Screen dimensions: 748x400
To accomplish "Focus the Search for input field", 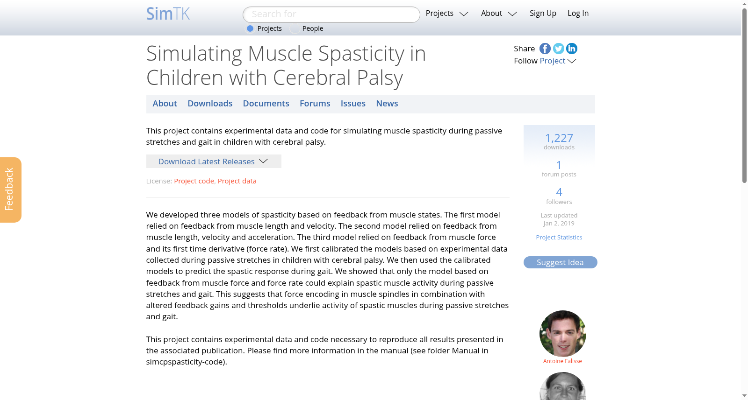I will pyautogui.click(x=331, y=14).
